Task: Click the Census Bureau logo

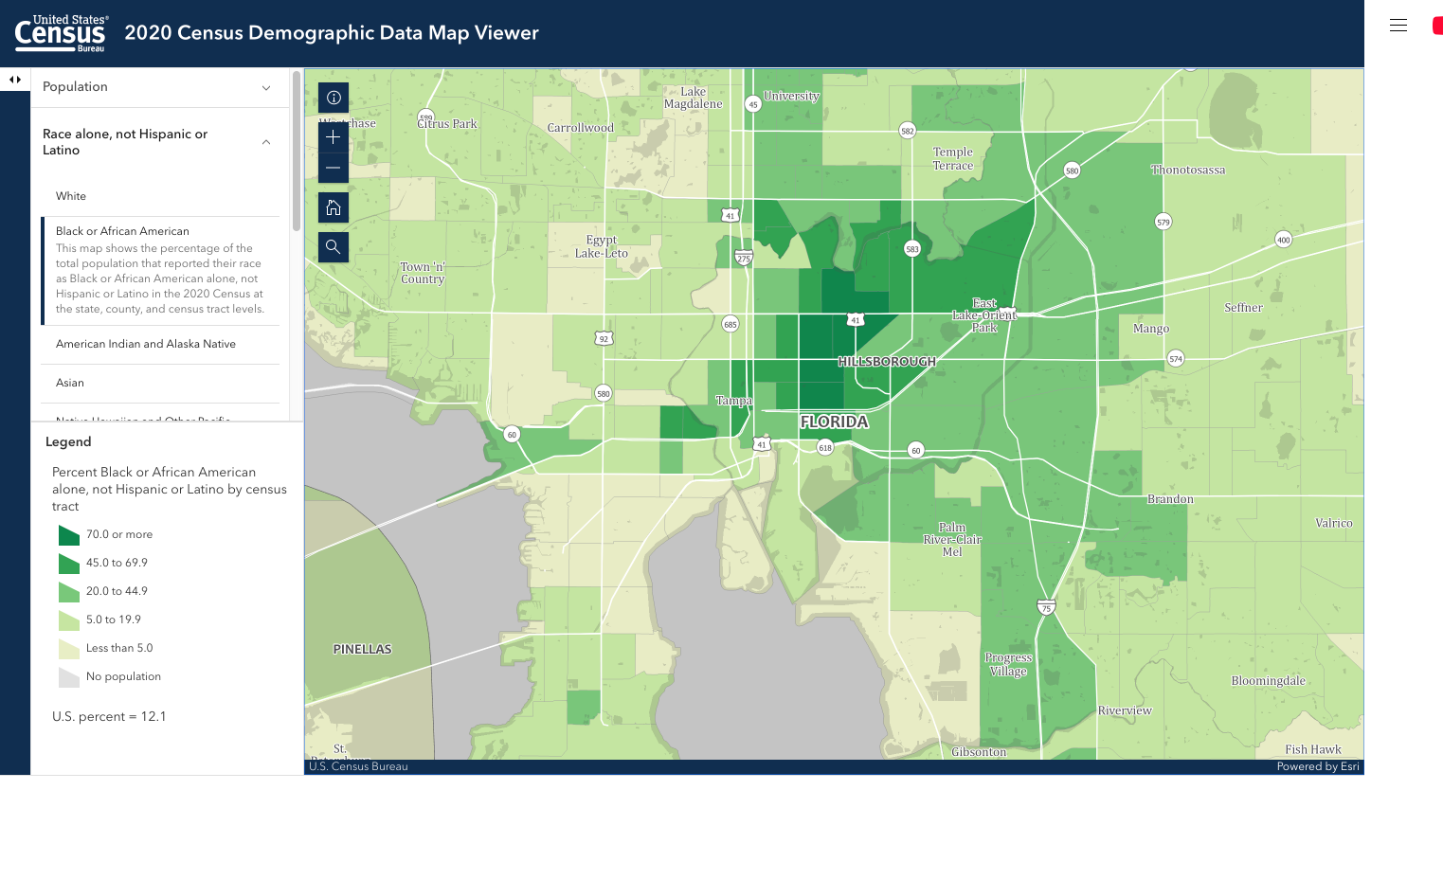Action: click(61, 33)
